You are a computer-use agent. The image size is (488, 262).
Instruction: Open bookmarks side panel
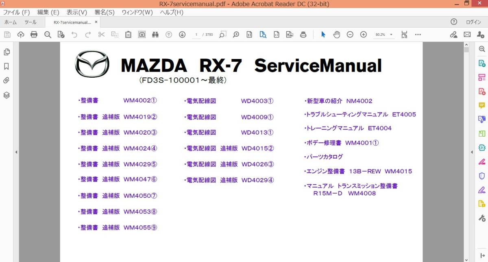tap(7, 66)
